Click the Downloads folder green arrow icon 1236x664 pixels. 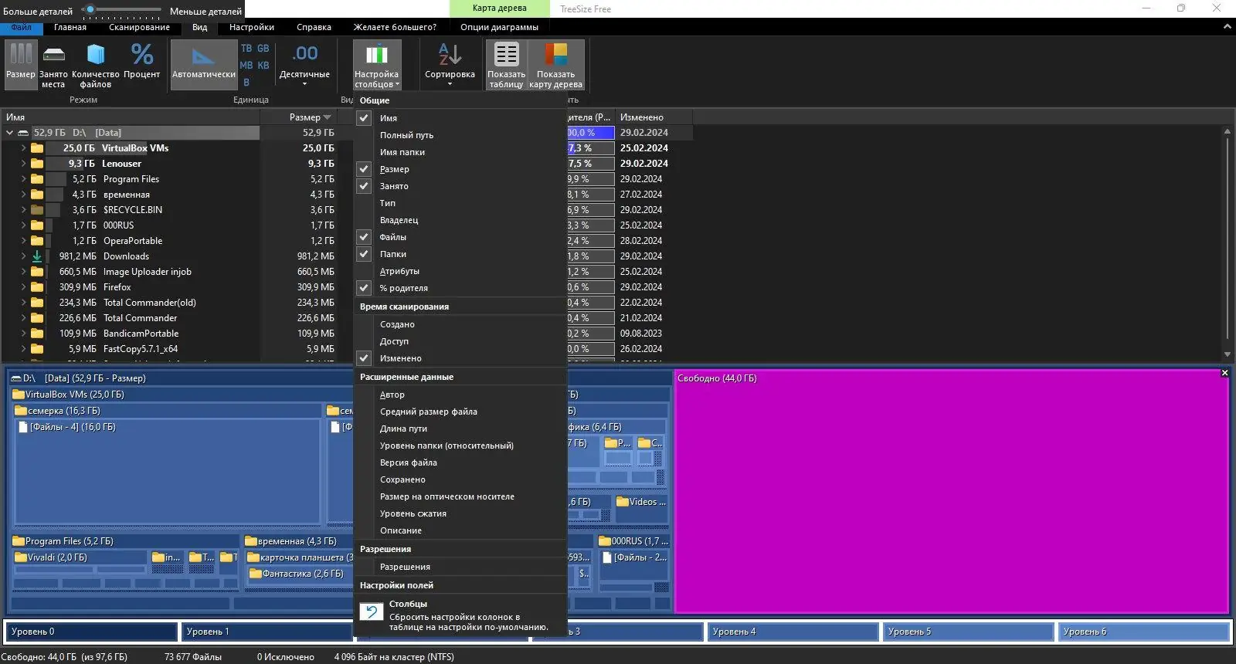(x=37, y=256)
